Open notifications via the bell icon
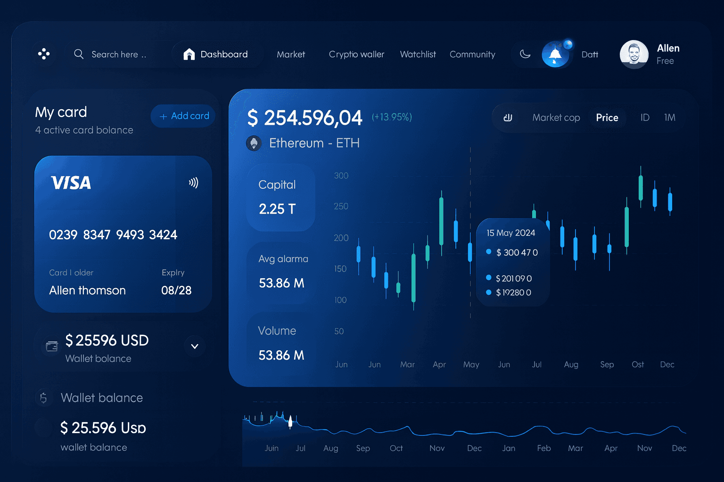 pos(555,54)
